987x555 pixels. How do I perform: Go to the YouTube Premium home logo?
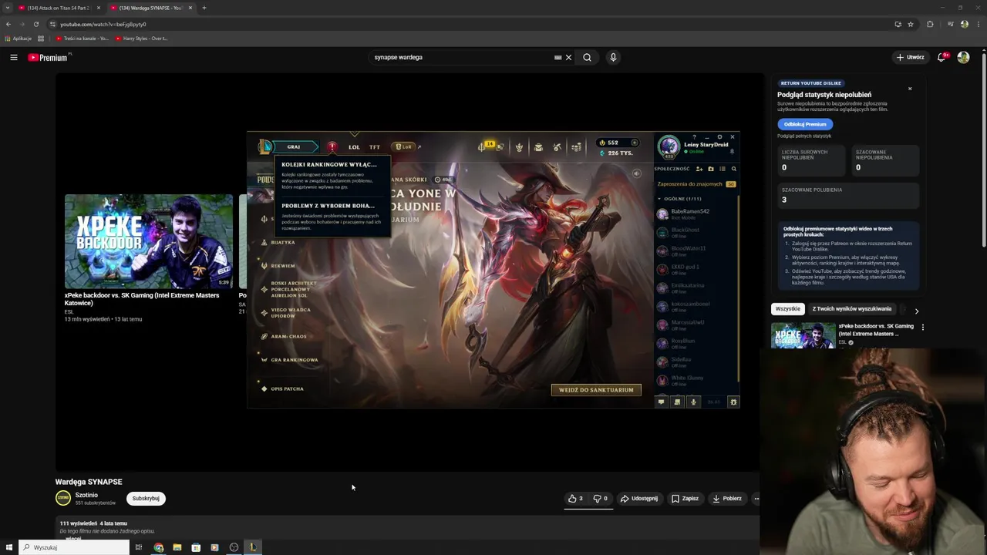(49, 57)
